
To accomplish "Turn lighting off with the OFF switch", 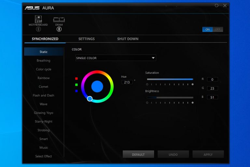I will 218,30.
